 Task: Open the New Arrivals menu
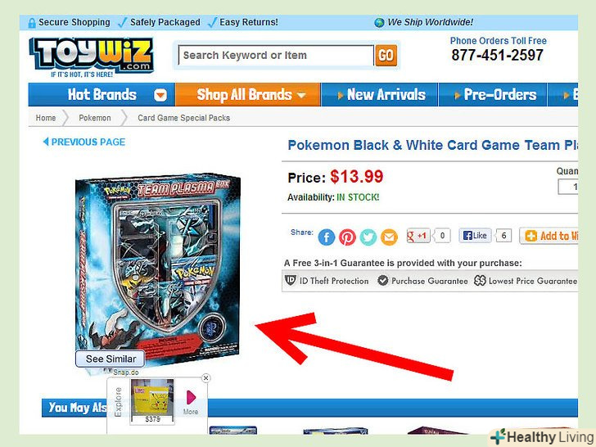coord(380,94)
